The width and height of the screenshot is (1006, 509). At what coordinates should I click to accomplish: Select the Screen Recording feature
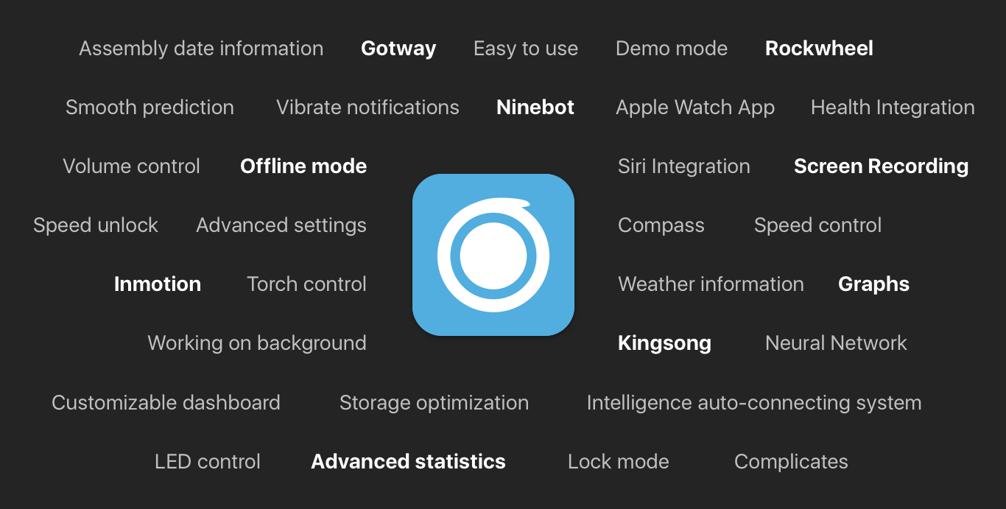pyautogui.click(x=881, y=166)
